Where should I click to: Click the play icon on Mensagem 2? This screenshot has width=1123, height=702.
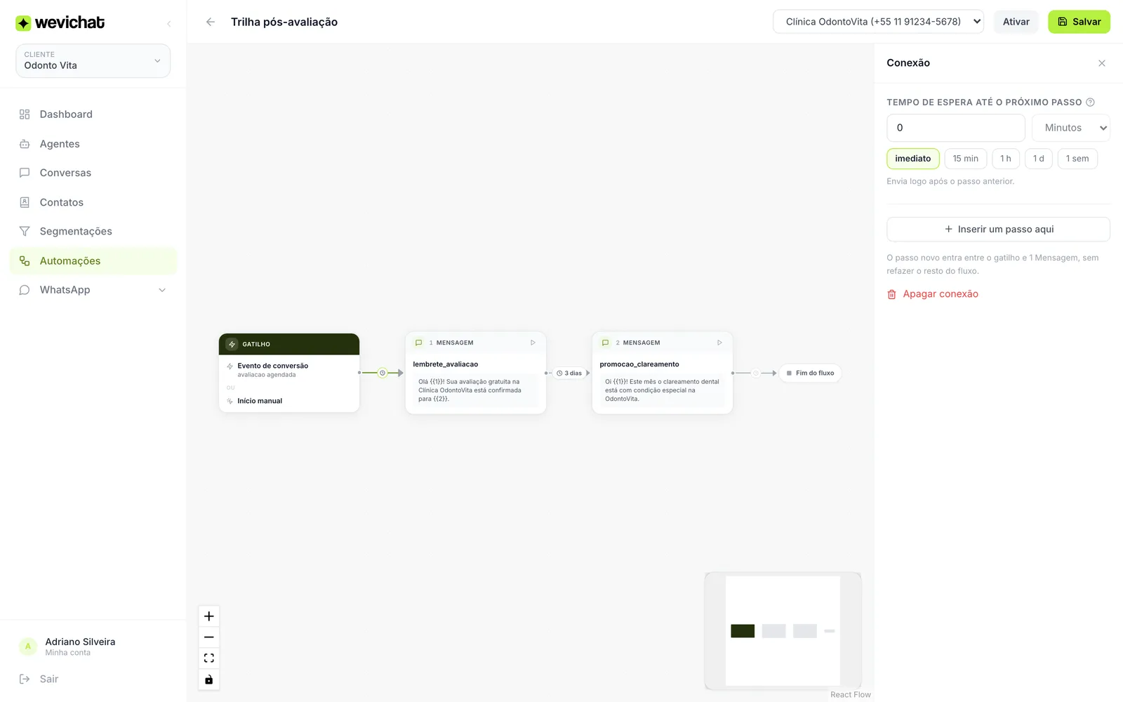coord(719,343)
